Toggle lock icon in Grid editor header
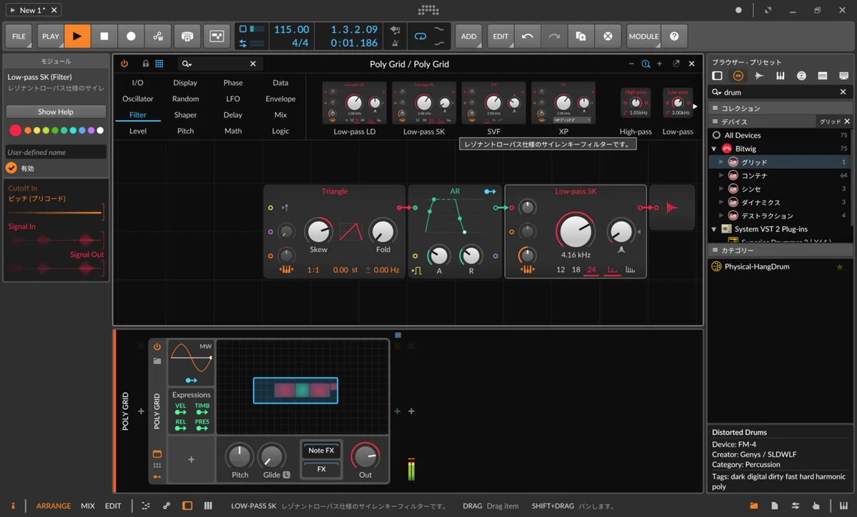This screenshot has width=857, height=517. click(146, 64)
